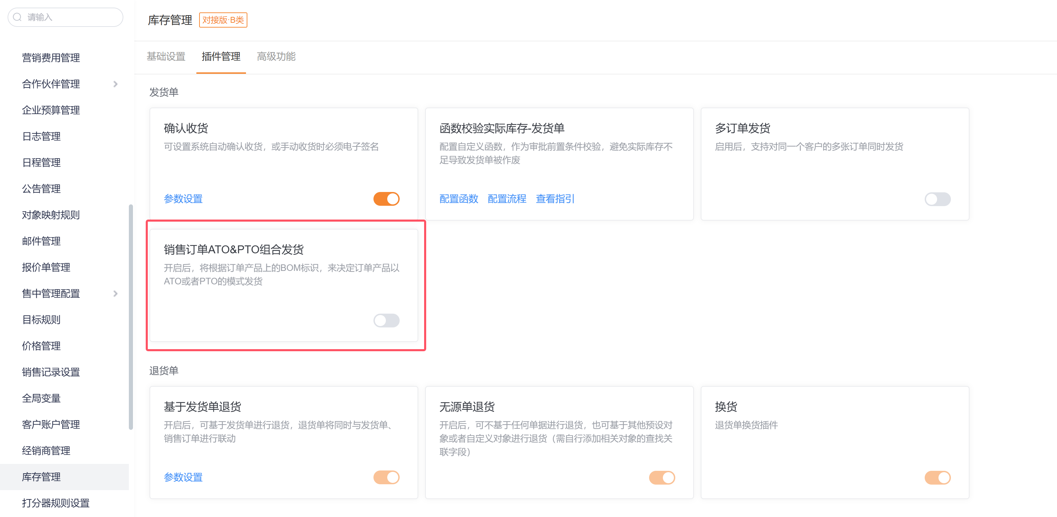Open 参数设置 link under 确认收货
Viewport: 1057px width, 517px height.
tap(183, 199)
